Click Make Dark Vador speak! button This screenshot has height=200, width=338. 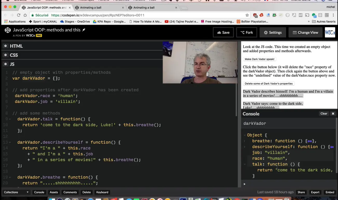[259, 59]
